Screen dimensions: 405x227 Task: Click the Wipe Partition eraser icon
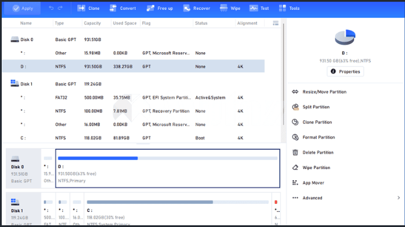coord(295,167)
